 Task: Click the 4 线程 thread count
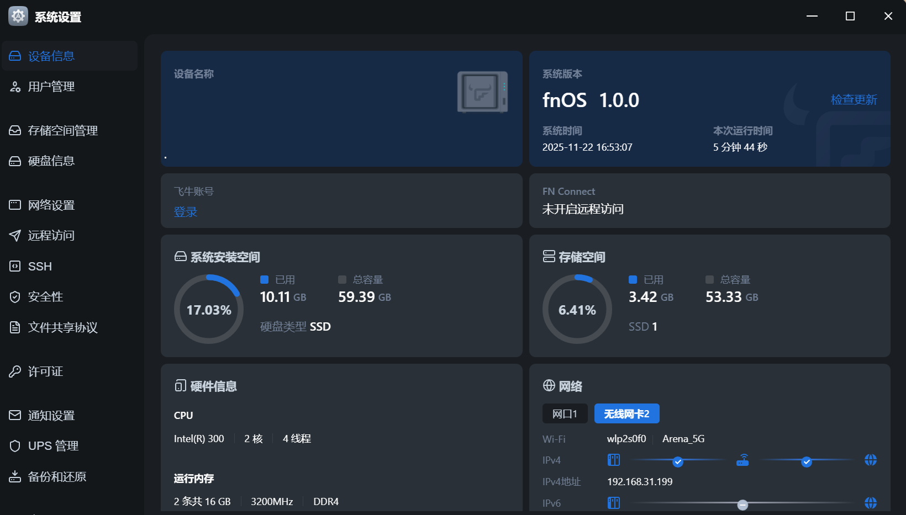(x=297, y=439)
